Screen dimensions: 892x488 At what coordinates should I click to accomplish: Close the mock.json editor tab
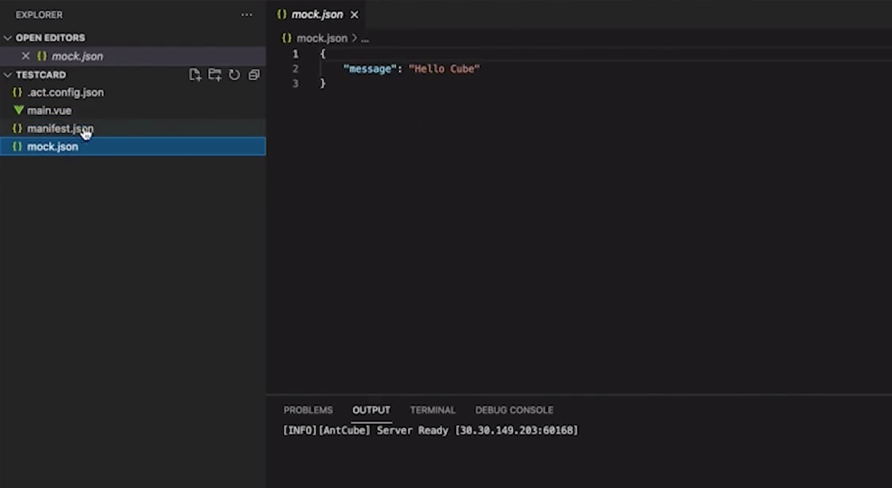coord(354,15)
